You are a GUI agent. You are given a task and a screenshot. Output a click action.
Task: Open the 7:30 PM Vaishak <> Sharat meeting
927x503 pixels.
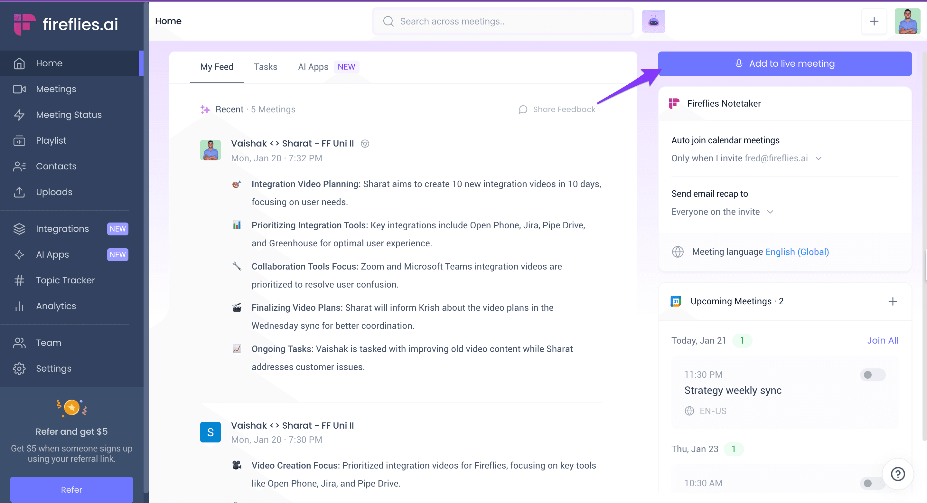[x=292, y=425]
